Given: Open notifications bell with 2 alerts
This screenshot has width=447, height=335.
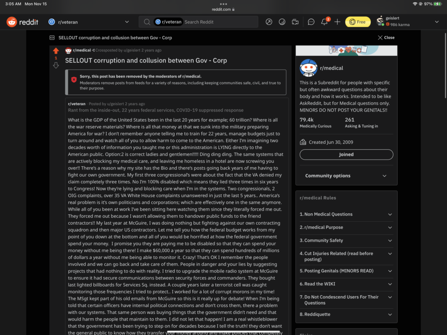Looking at the screenshot, I should [324, 22].
